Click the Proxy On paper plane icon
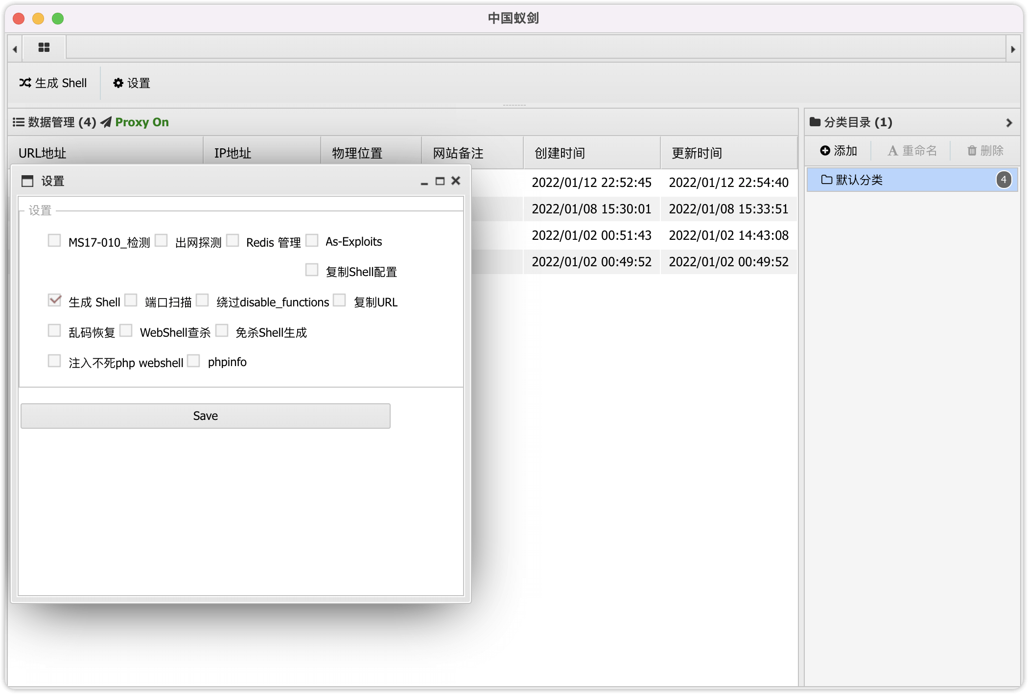The height and width of the screenshot is (694, 1028). (x=106, y=122)
